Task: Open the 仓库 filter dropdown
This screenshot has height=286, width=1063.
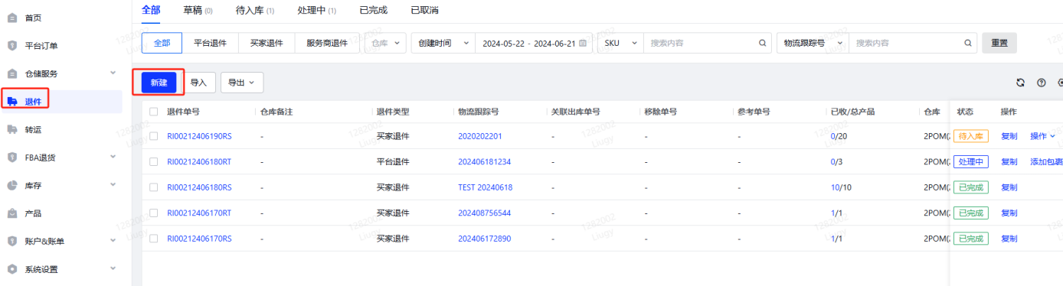Action: click(x=385, y=44)
